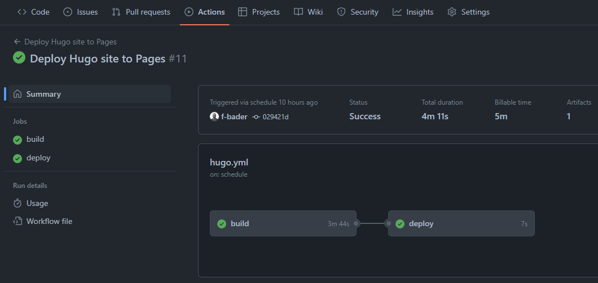Click the Insights graph icon in nav

[397, 12]
